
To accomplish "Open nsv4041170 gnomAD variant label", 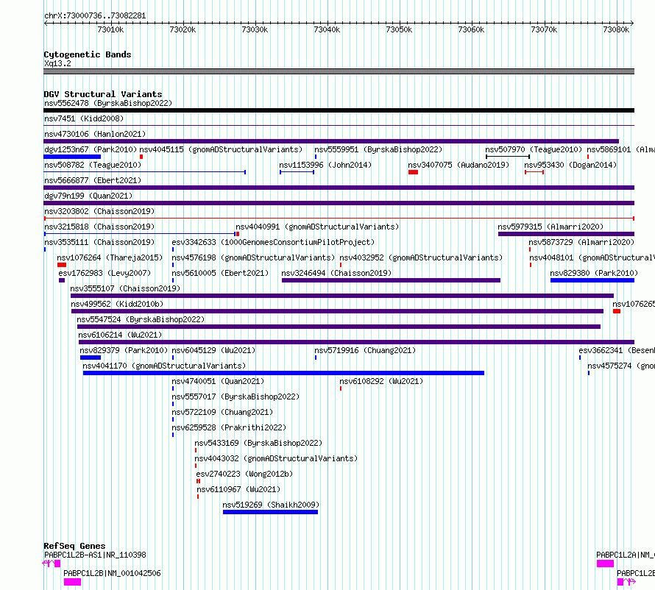I will coord(164,366).
